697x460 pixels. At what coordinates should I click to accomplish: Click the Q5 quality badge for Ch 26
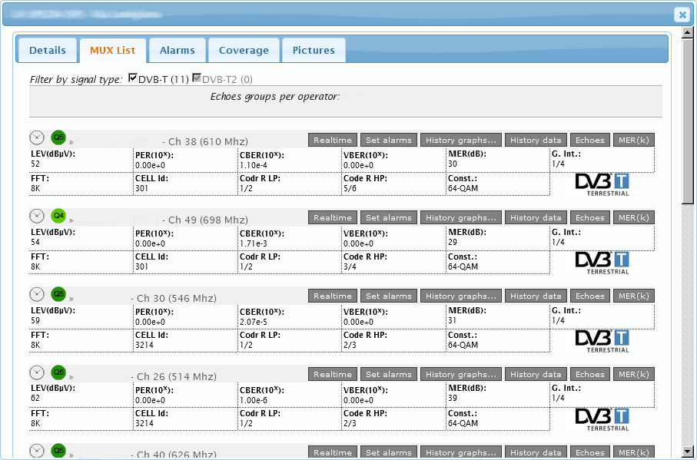point(58,372)
